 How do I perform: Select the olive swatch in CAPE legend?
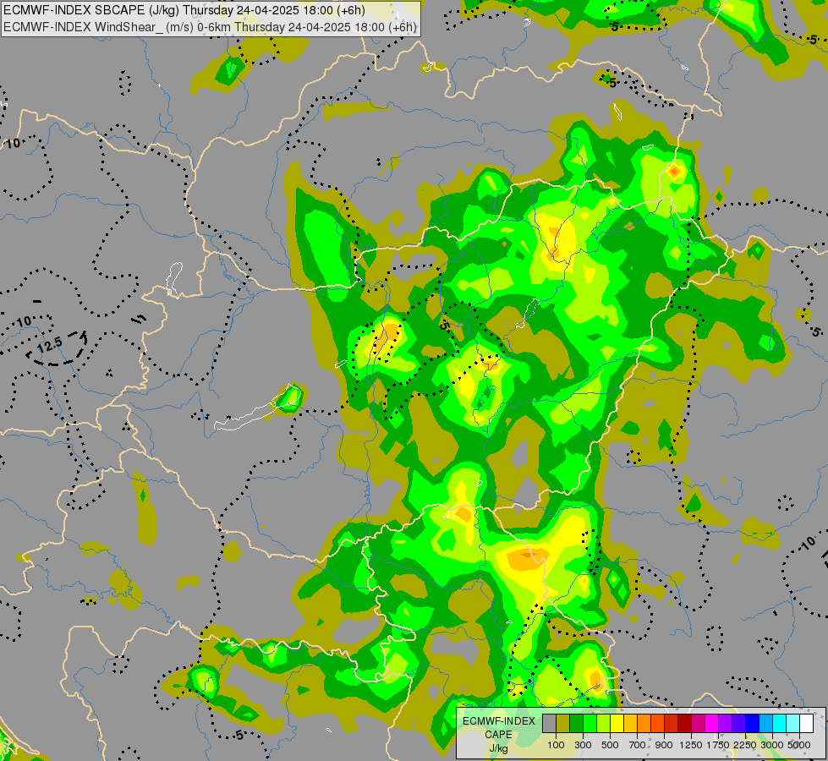[563, 723]
